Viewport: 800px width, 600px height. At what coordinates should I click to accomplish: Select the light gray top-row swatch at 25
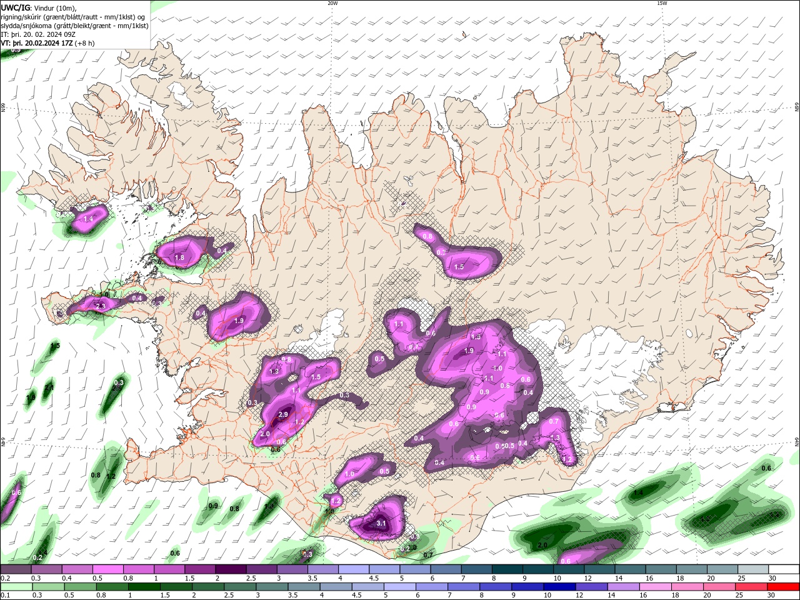[x=753, y=569]
